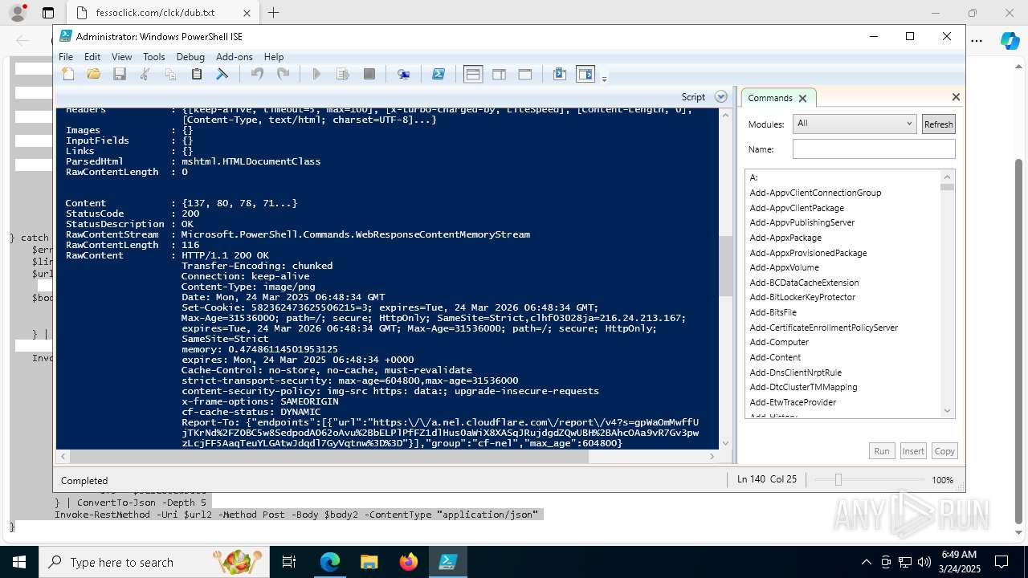Open the File menu
The width and height of the screenshot is (1028, 578).
66,57
